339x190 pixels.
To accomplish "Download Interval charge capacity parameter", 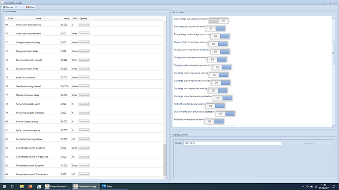I will pos(84,121).
